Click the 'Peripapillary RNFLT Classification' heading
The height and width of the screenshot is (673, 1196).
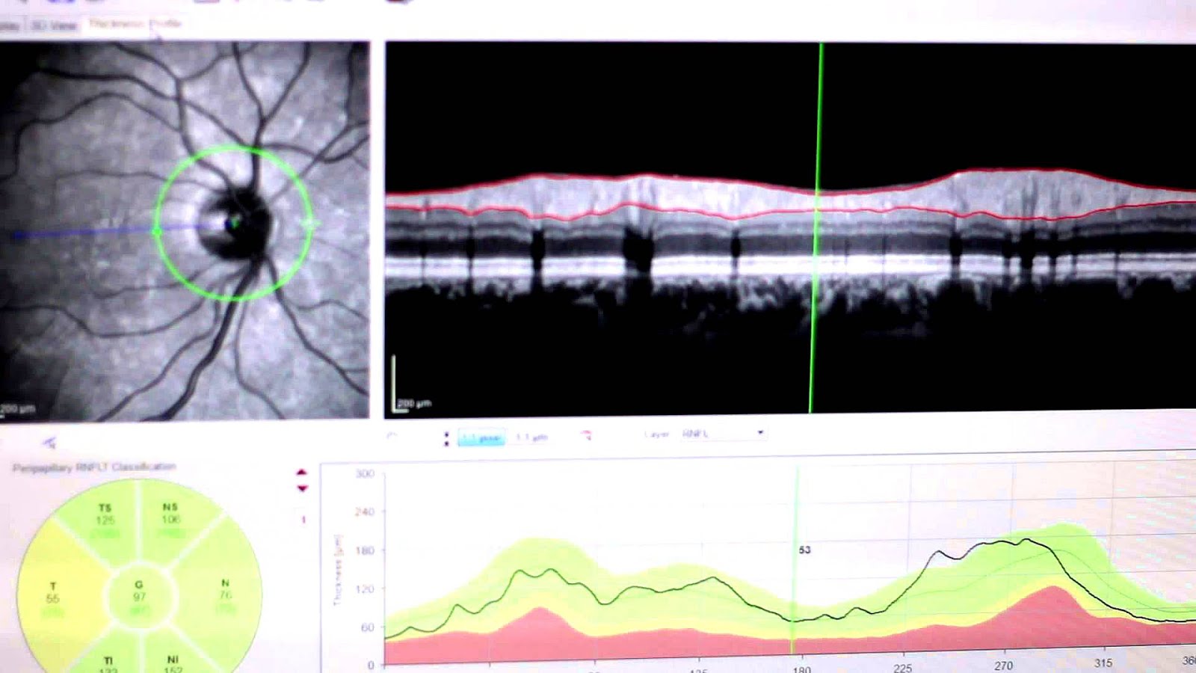pyautogui.click(x=94, y=467)
